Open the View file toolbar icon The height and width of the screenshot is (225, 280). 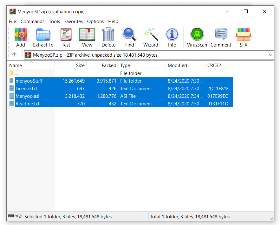point(87,37)
